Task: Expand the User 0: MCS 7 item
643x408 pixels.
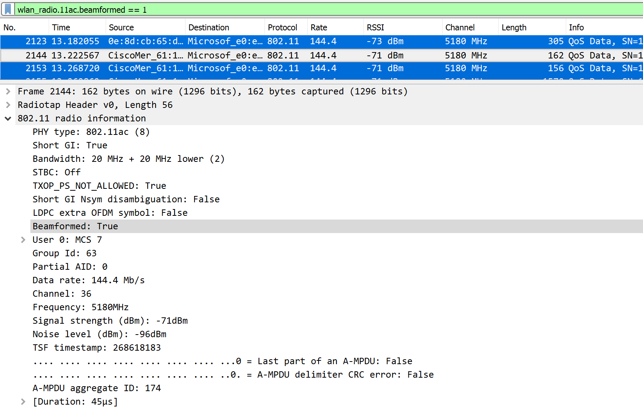Action: point(23,240)
